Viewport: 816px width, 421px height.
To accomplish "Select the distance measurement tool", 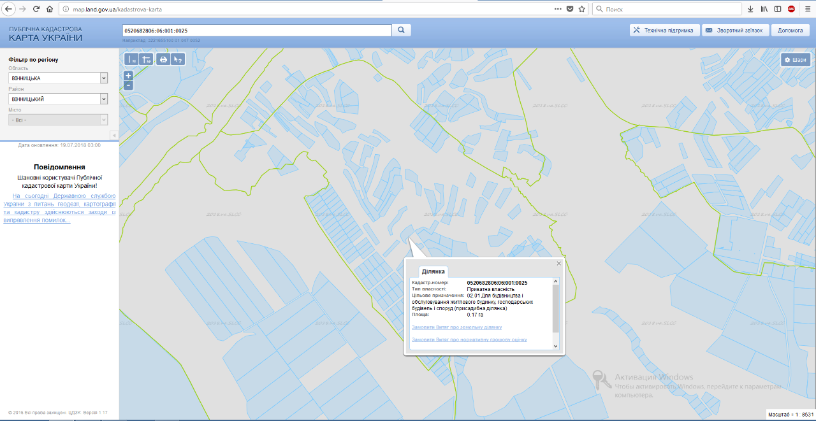I will pyautogui.click(x=132, y=59).
